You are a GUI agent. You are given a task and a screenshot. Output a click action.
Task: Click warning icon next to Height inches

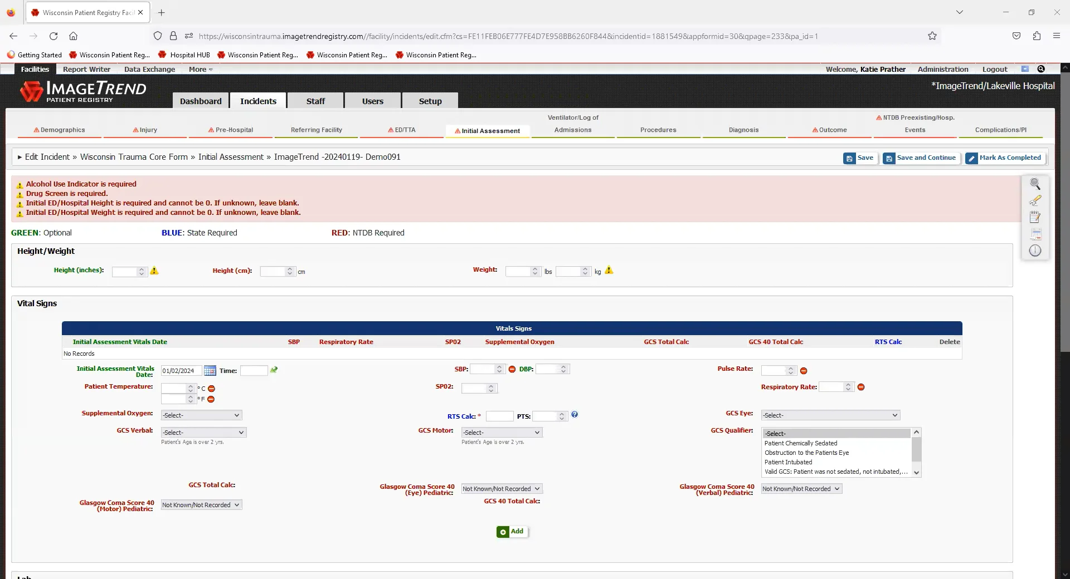pos(154,271)
